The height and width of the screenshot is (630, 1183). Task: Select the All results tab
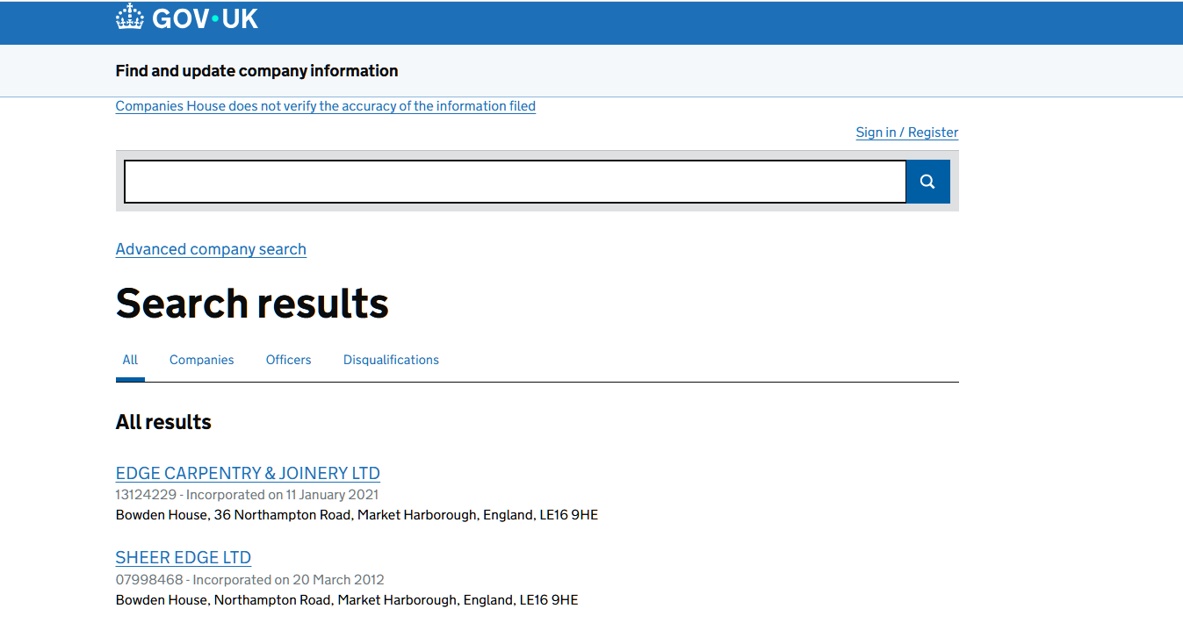[x=130, y=360]
